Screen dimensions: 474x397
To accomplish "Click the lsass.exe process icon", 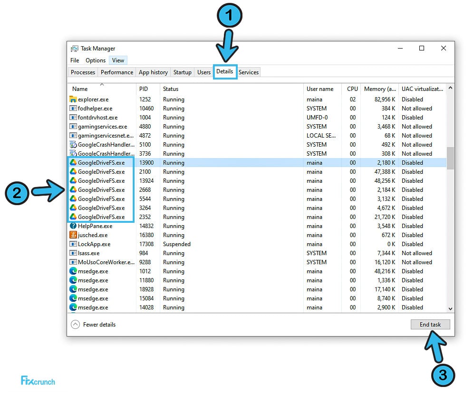I will 73,253.
